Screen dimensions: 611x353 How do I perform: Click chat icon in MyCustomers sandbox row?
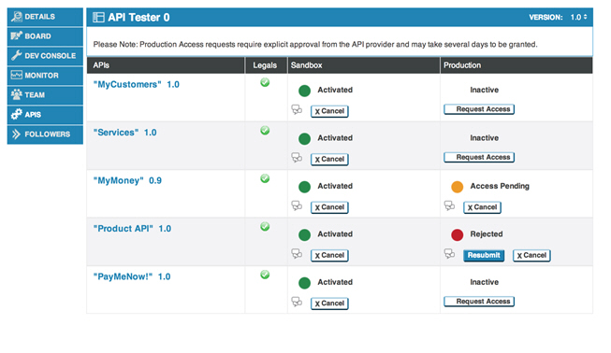coord(297,109)
